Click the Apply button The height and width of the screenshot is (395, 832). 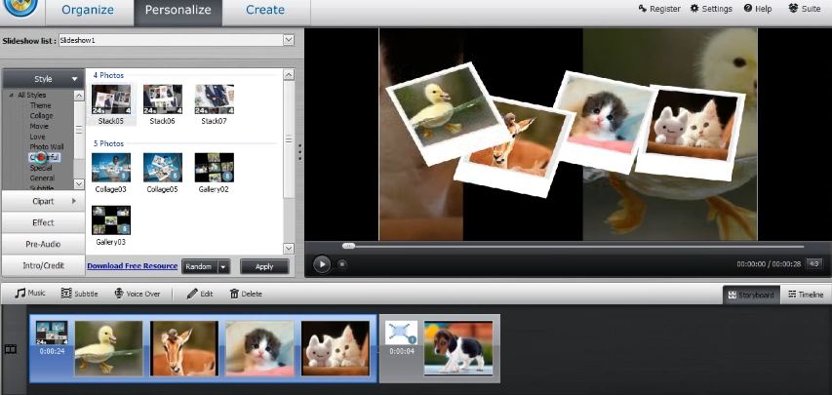264,266
